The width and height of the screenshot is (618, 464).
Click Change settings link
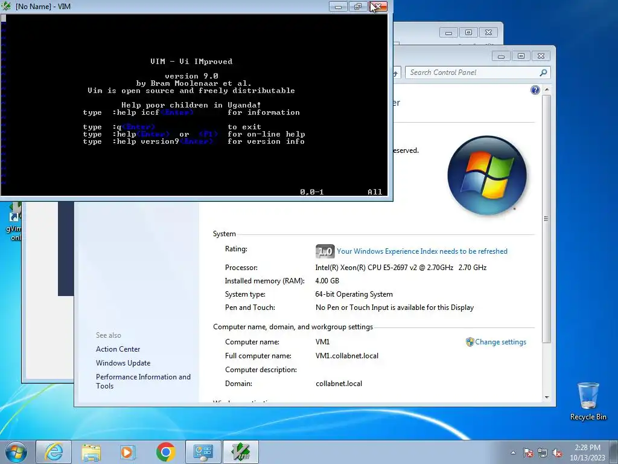click(500, 342)
